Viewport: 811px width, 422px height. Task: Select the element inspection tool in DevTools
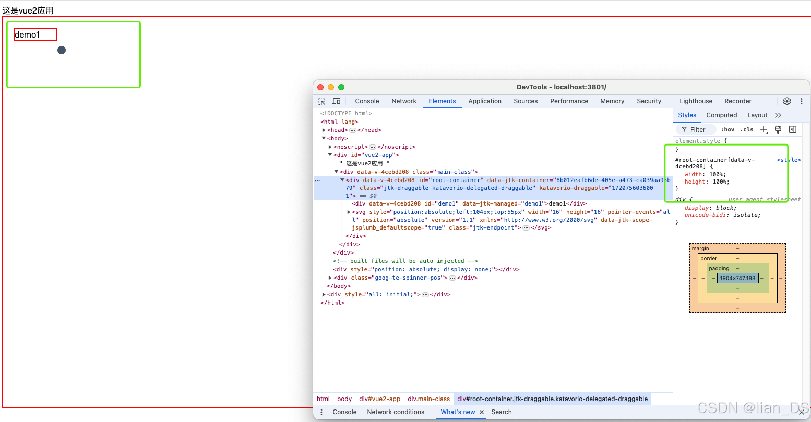[x=322, y=101]
